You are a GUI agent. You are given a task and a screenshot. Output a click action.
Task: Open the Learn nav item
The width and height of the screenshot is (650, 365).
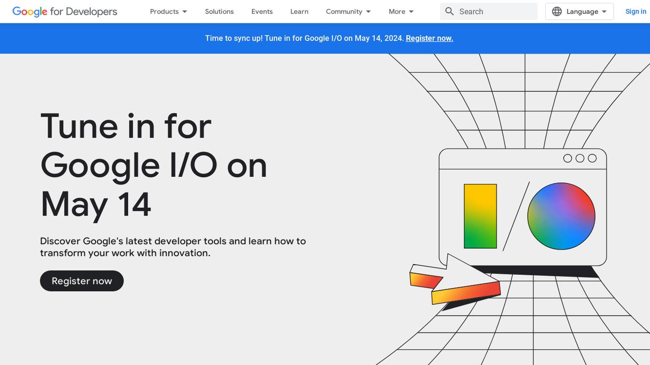point(299,11)
